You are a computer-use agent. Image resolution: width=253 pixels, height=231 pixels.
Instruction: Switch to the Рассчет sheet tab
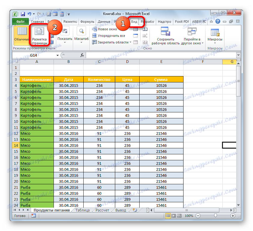(102, 210)
